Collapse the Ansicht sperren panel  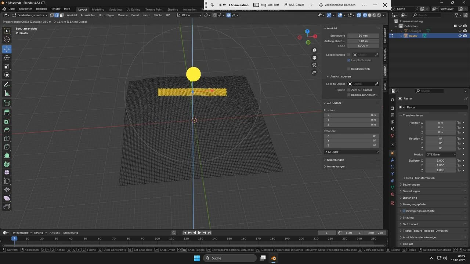point(340,77)
